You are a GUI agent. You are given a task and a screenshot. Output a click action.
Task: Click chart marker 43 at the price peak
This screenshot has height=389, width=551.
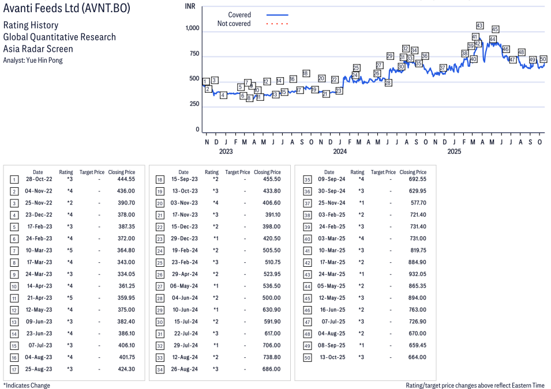click(479, 25)
